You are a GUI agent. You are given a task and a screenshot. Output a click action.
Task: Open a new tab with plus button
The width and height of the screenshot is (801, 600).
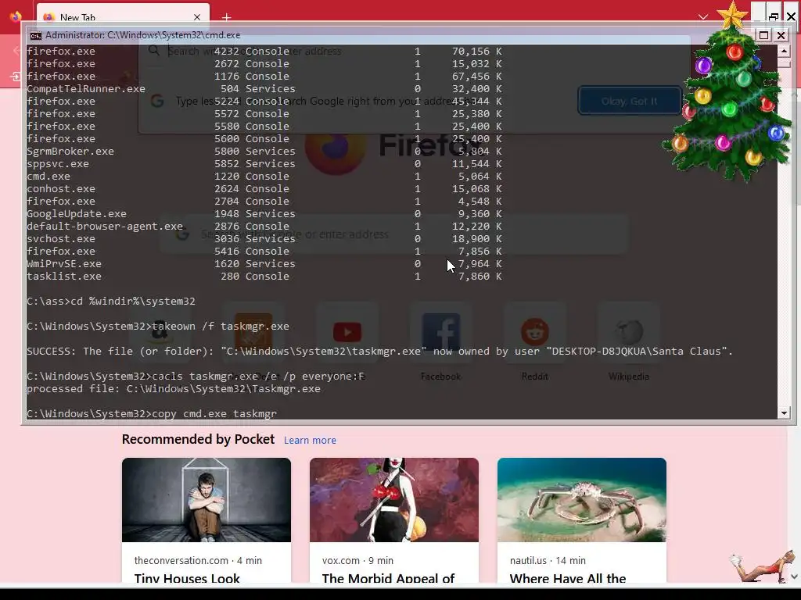[x=226, y=17]
